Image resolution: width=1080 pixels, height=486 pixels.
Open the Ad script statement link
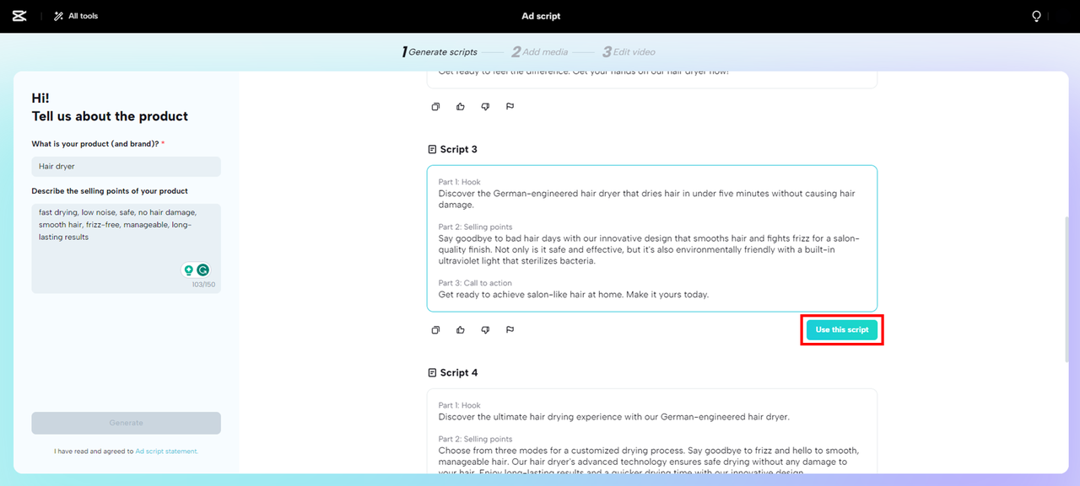(x=167, y=451)
